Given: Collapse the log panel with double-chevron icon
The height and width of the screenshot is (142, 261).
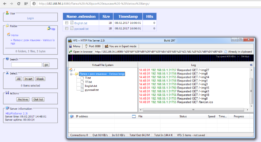Looking at the screenshot, I should pyautogui.click(x=252, y=65).
